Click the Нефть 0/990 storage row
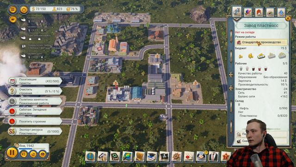This screenshot has width=296, height=167. (263, 108)
